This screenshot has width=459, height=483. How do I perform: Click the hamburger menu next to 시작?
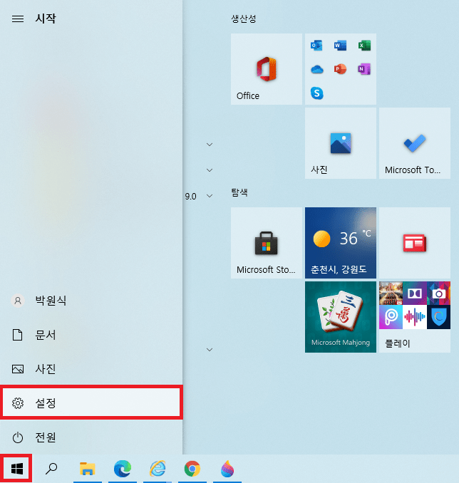[x=18, y=19]
